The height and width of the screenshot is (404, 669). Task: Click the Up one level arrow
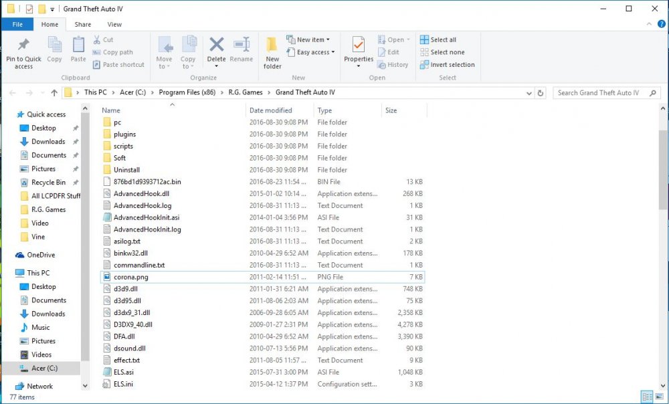click(54, 93)
